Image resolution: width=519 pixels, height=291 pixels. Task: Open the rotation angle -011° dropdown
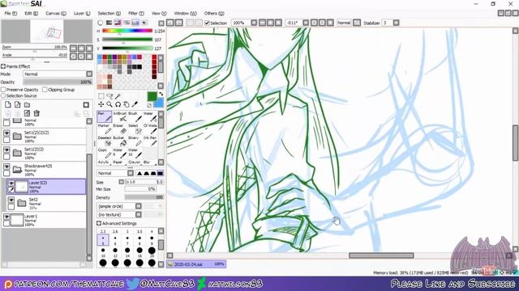coord(306,23)
